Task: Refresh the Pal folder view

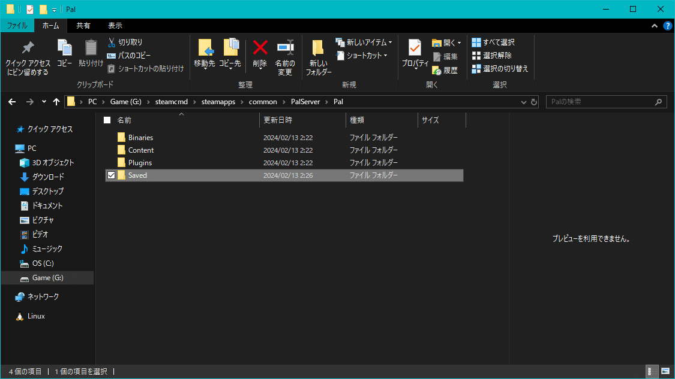Action: (x=534, y=102)
